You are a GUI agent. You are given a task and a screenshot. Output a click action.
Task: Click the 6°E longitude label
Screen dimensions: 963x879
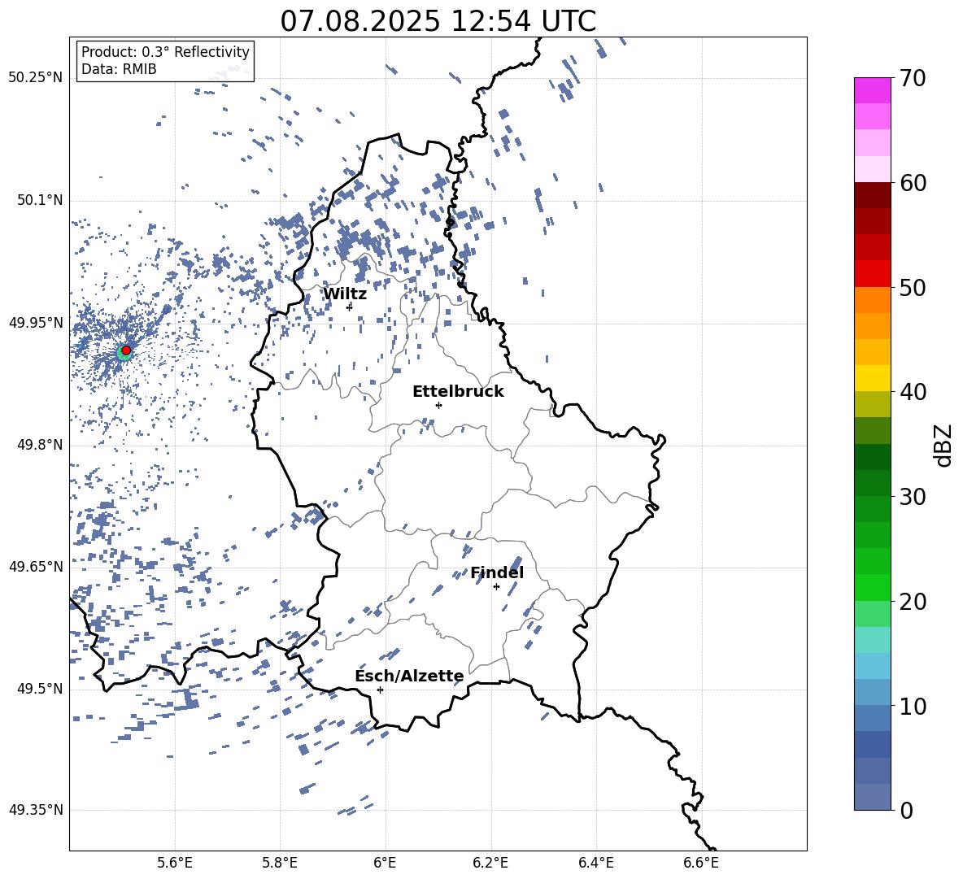click(385, 863)
